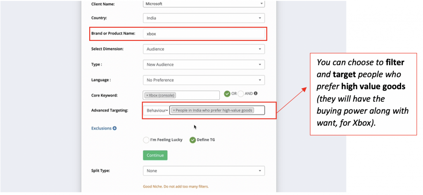
Task: Open the Type dropdown showing New Audience
Action: click(204, 64)
